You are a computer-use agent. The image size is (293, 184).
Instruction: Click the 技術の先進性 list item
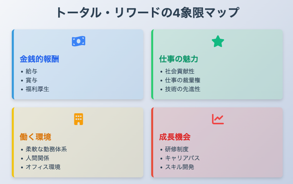click(x=182, y=89)
